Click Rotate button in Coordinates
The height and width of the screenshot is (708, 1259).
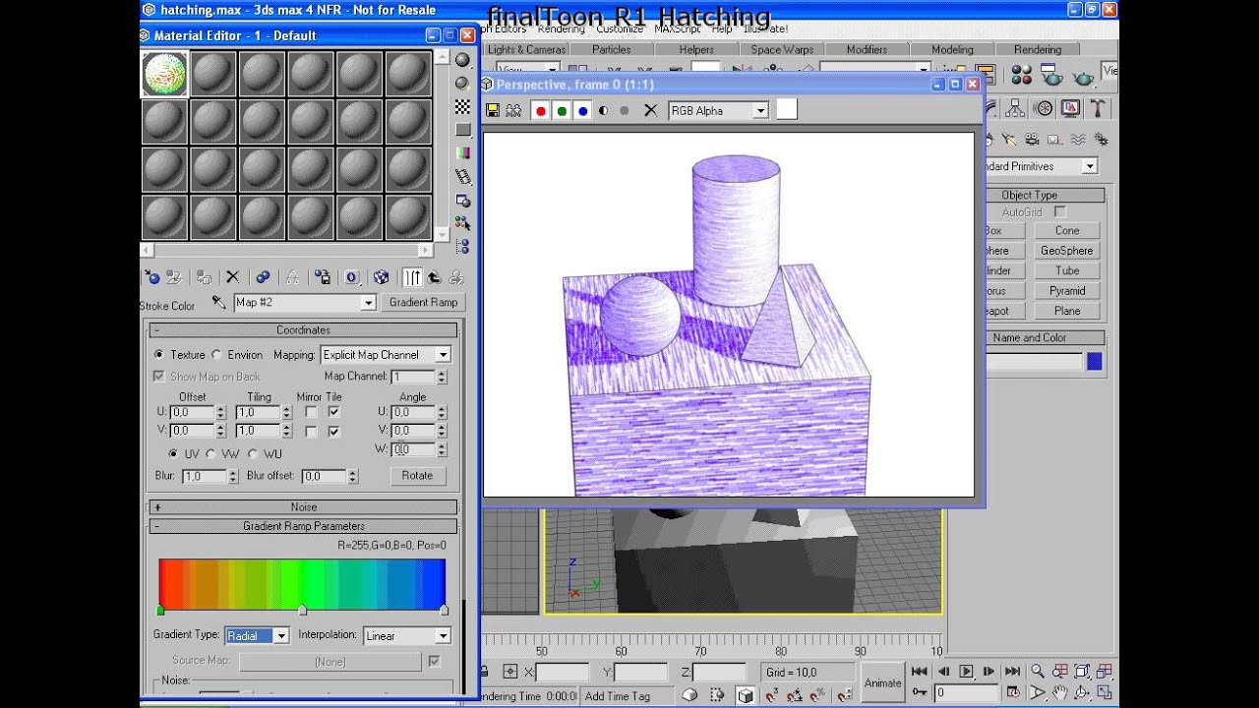(x=417, y=475)
